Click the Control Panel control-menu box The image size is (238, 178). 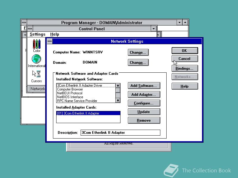(30, 28)
